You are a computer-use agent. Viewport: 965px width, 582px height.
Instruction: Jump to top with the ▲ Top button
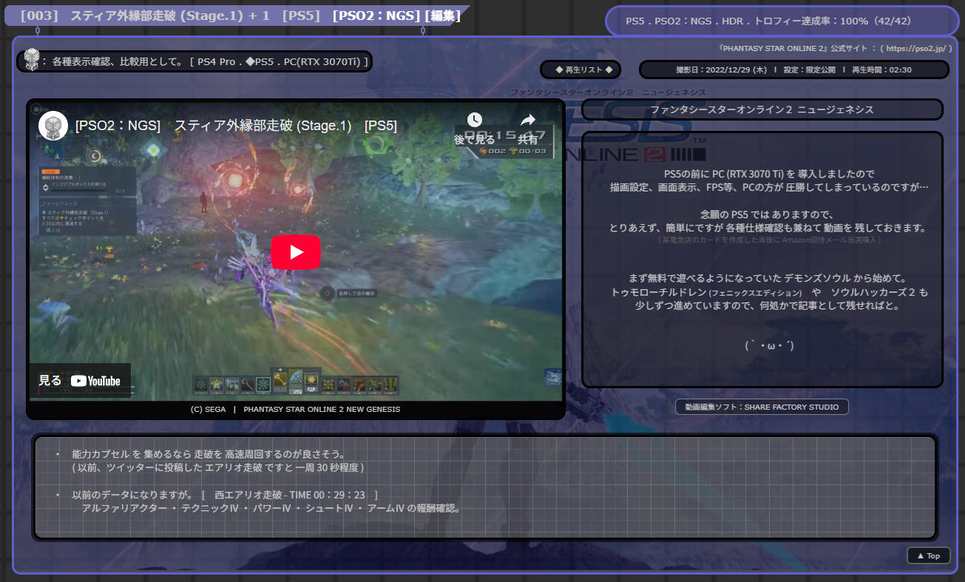click(x=928, y=555)
